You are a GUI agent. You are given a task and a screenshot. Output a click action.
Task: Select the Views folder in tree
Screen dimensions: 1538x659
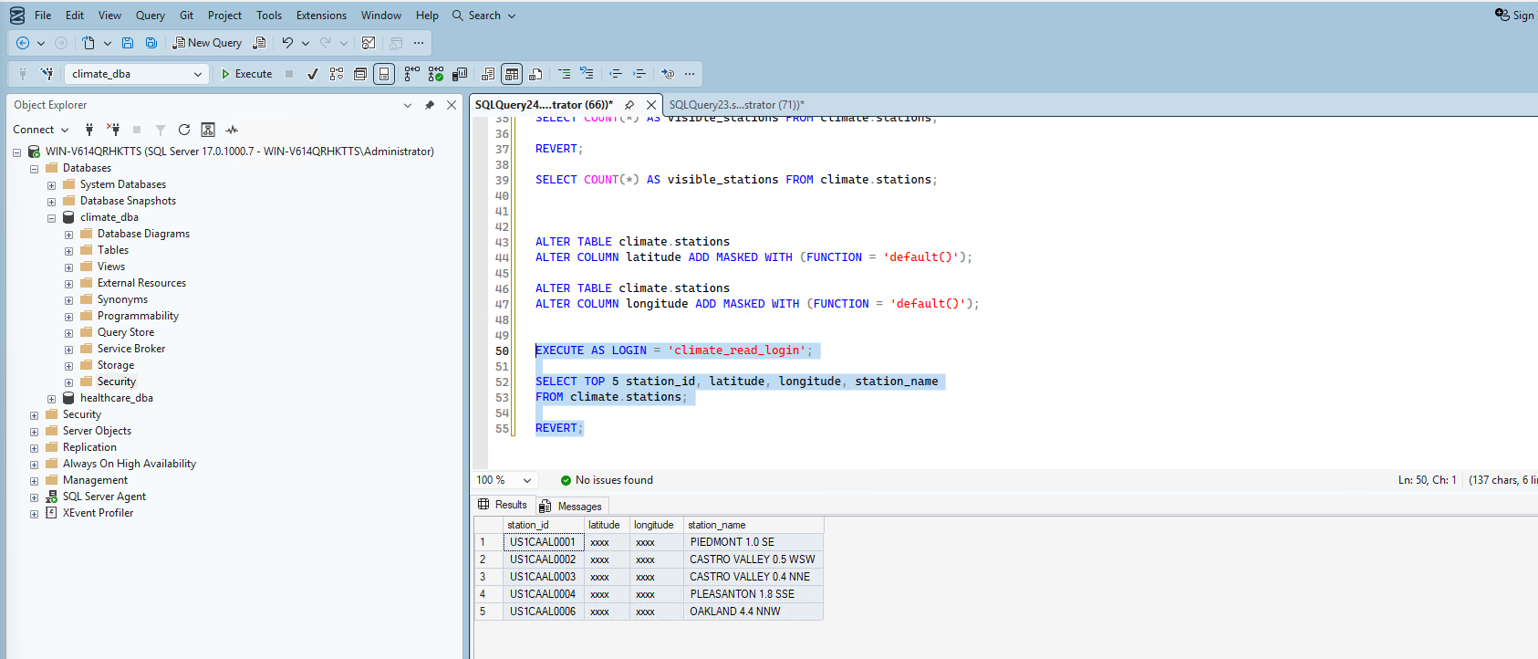click(111, 267)
